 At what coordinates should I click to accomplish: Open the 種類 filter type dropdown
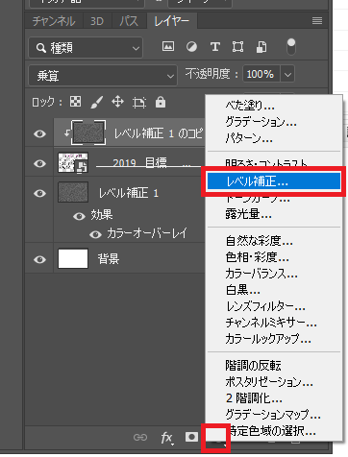(x=86, y=48)
